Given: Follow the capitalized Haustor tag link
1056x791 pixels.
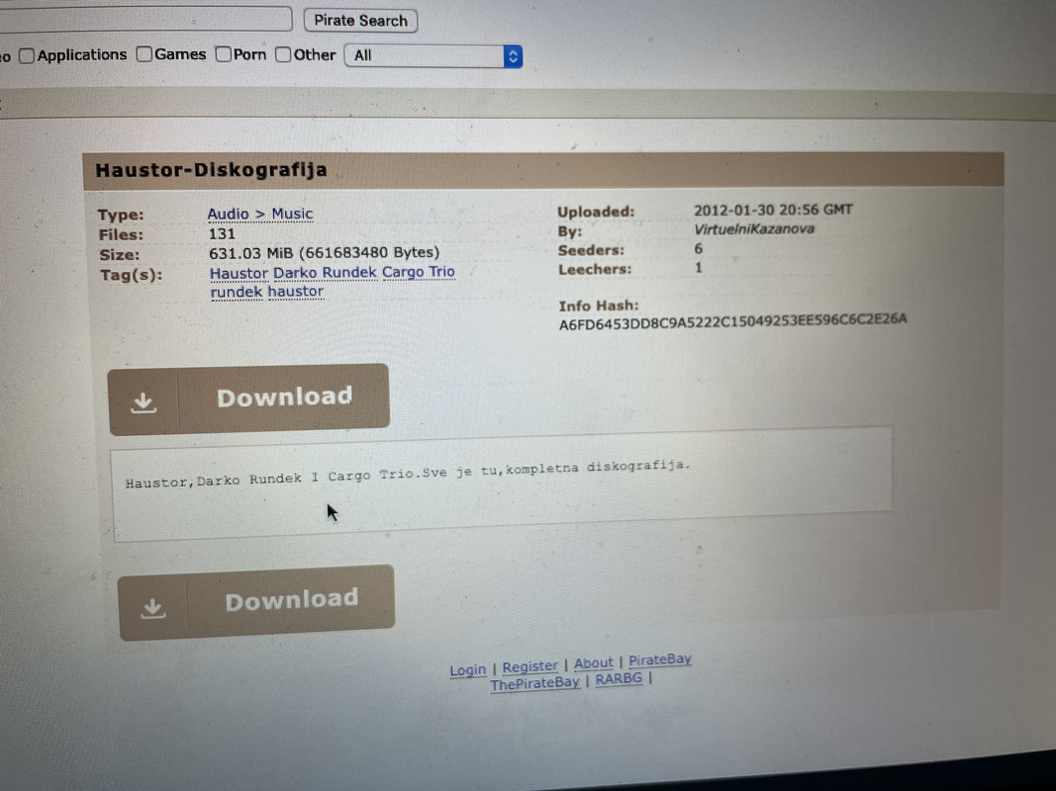Looking at the screenshot, I should pos(240,273).
